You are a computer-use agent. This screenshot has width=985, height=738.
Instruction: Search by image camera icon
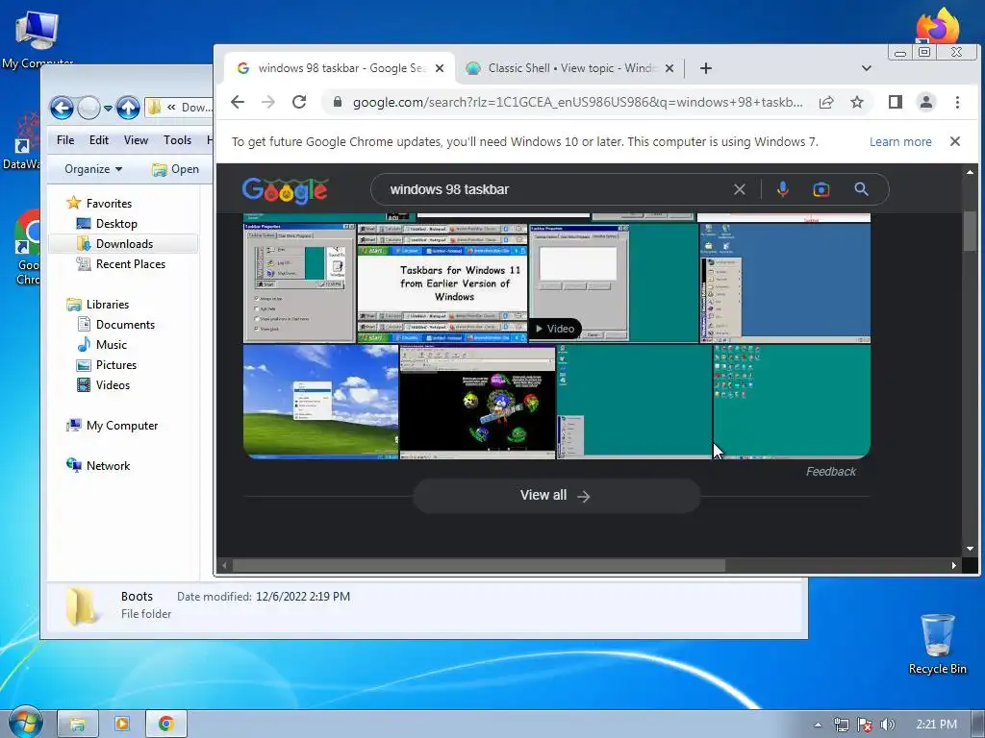(x=821, y=189)
